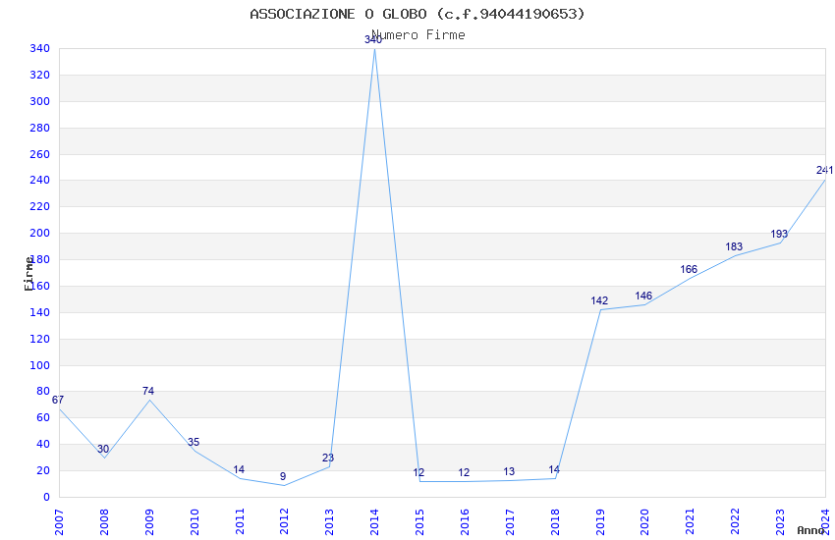Click y-axis tick label 100
835x540 pixels.
[40, 365]
